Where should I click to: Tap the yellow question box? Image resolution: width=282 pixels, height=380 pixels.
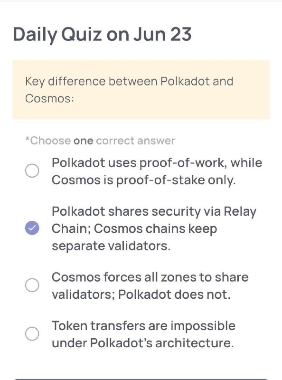click(141, 89)
